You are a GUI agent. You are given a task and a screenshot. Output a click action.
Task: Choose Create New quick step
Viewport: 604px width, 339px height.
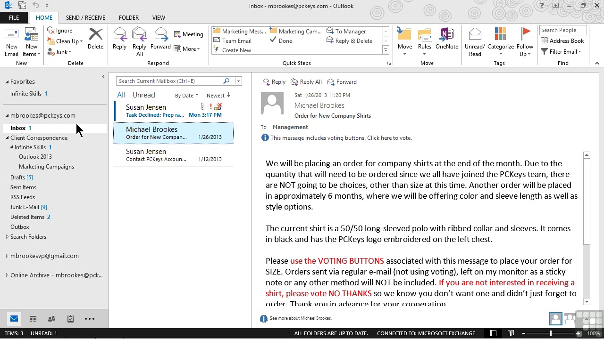(232, 50)
